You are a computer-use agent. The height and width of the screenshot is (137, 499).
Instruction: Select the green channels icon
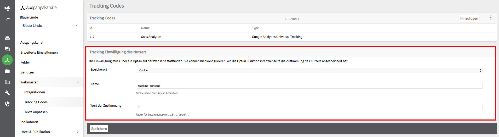pos(7,60)
